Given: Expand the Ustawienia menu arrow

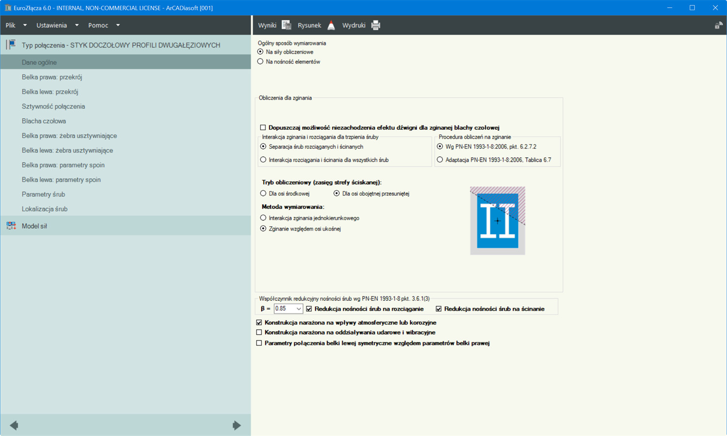Looking at the screenshot, I should click(77, 25).
